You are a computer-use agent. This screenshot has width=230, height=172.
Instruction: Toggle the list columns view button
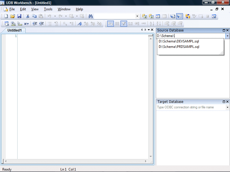tap(117, 24)
